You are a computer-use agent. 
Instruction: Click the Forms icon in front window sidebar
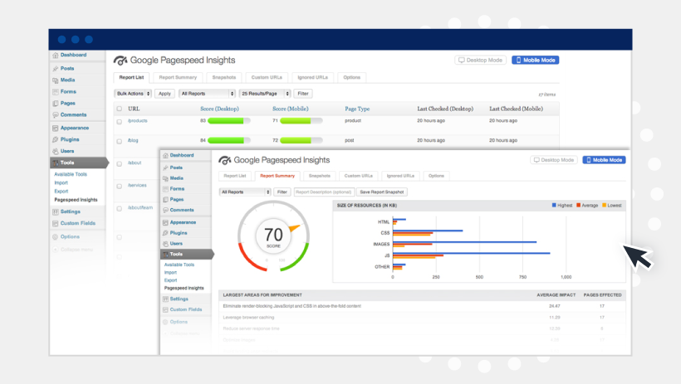165,189
